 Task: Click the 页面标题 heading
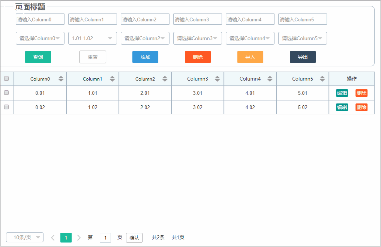pyautogui.click(x=30, y=7)
